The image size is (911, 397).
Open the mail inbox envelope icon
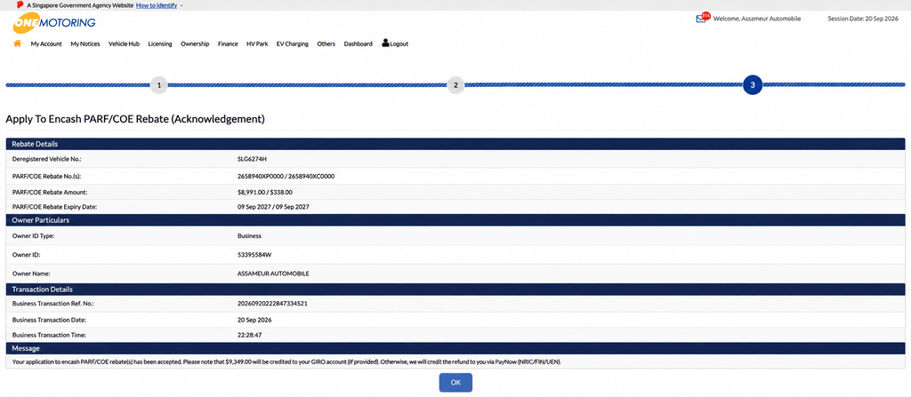pos(701,19)
